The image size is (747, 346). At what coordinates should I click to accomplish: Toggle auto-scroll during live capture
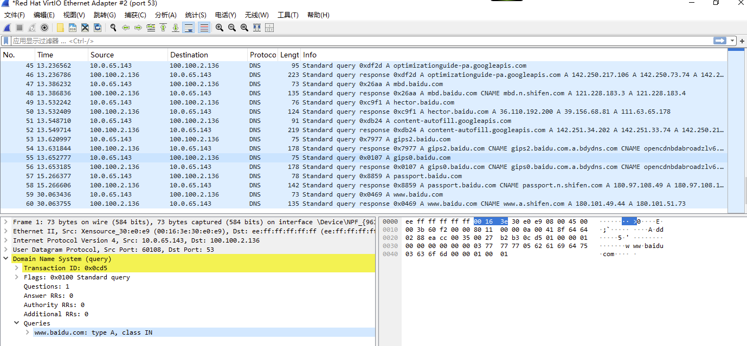pyautogui.click(x=189, y=28)
